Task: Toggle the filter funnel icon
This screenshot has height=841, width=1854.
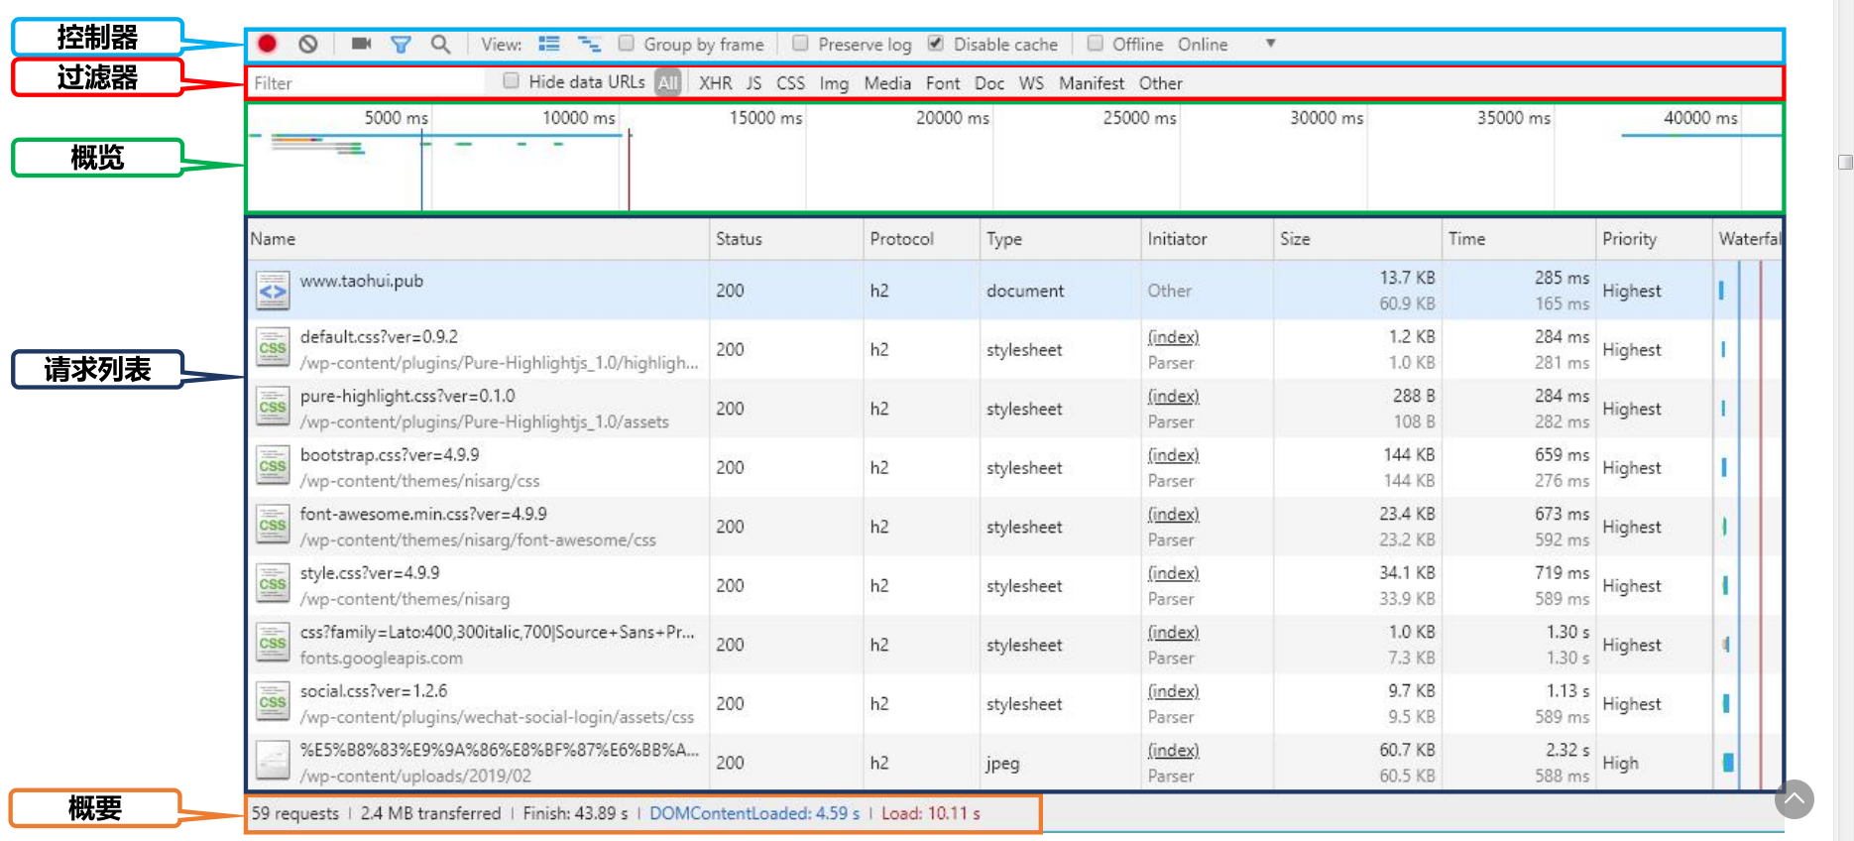Action: (401, 45)
